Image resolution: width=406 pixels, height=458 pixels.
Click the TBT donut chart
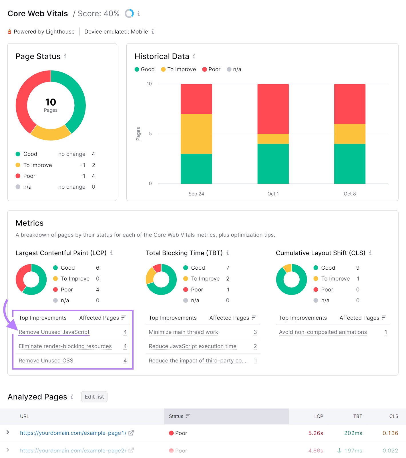click(x=161, y=279)
